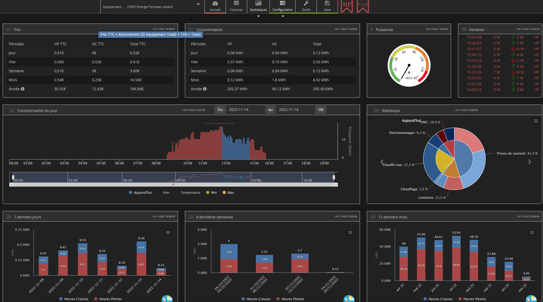Screen dimensions: 543x302
Task: Open Statistique pie chart hamburger menu
Action: click(536, 121)
